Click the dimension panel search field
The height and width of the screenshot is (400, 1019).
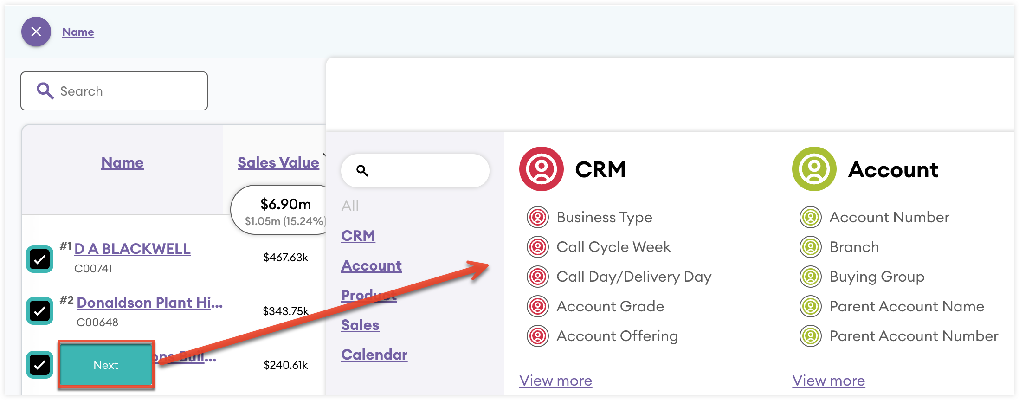click(x=415, y=171)
